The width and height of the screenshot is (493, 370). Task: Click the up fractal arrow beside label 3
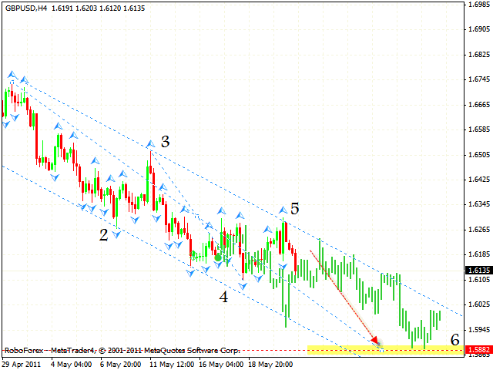(151, 144)
